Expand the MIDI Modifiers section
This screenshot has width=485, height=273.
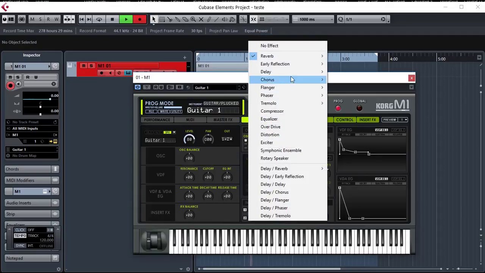[x=31, y=180]
